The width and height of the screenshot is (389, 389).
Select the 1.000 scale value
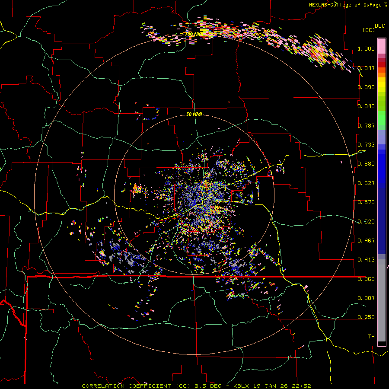pos(366,48)
